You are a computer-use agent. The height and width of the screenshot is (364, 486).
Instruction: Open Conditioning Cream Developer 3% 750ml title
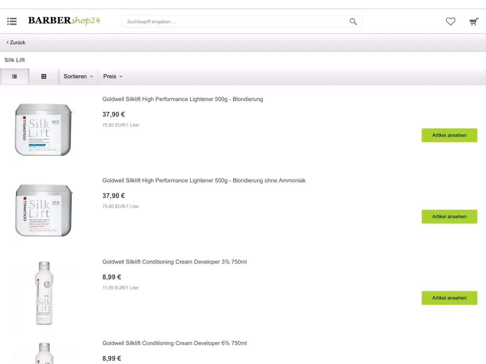(175, 262)
